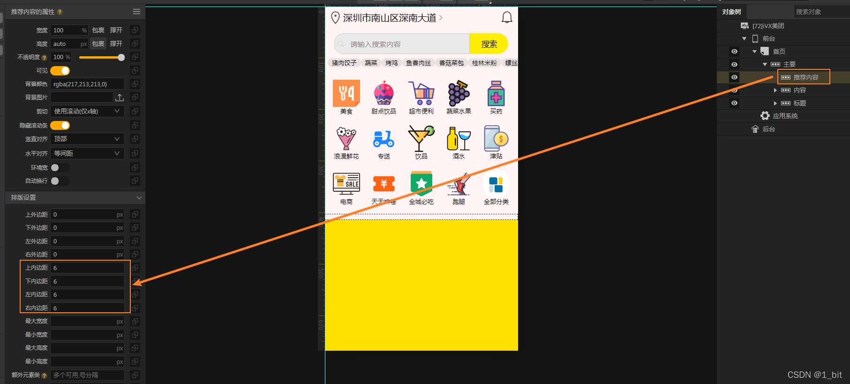Viewport: 850px width, 384px height.
Task: Open the 竖直对齐 dropdown
Action: pyautogui.click(x=87, y=139)
